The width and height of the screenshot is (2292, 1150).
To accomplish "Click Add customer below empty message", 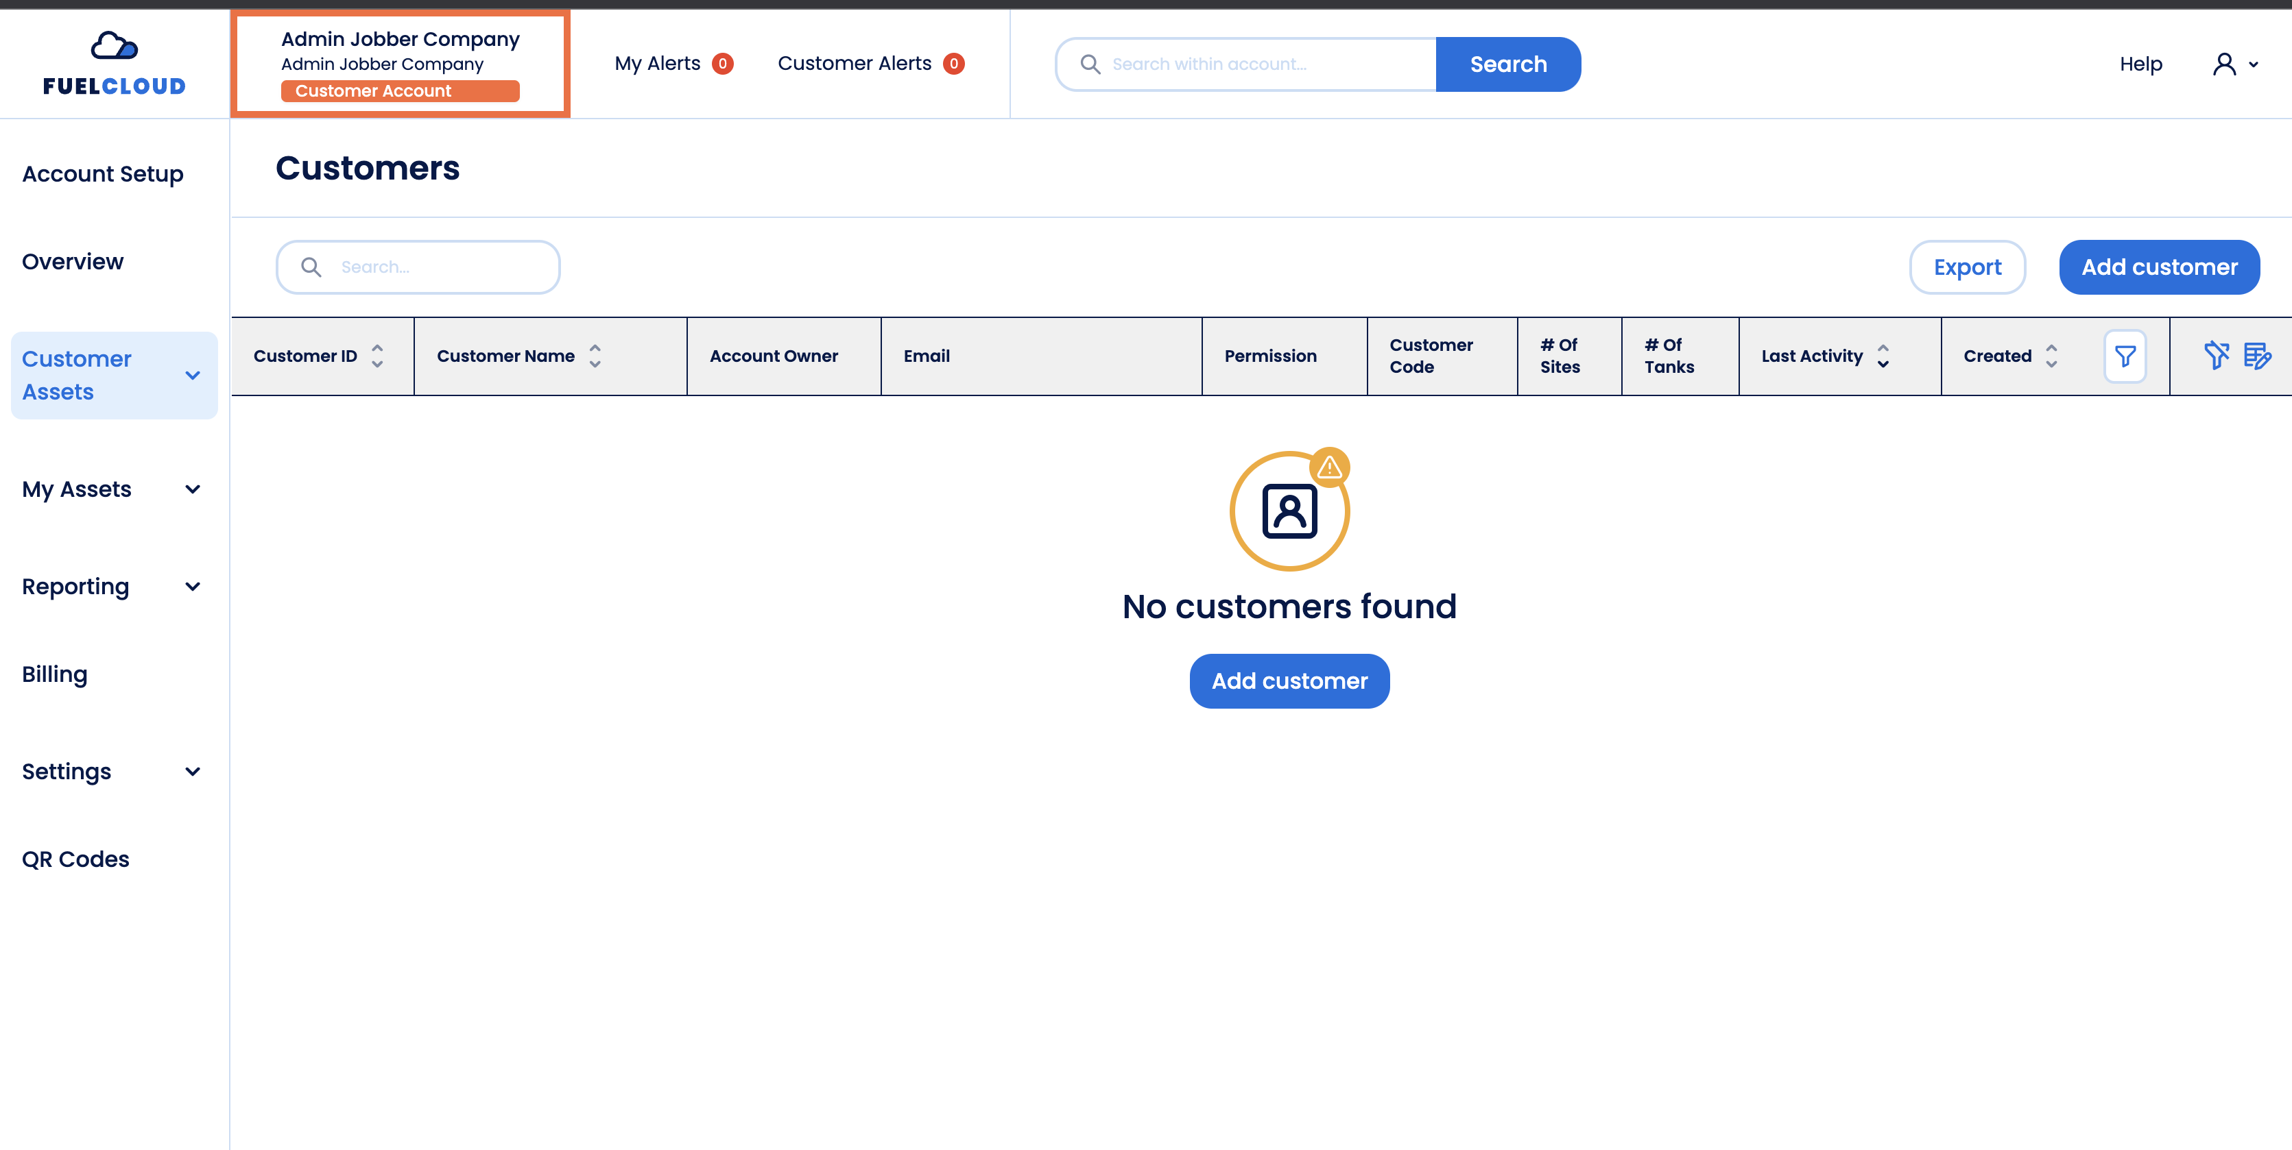I will [1289, 681].
